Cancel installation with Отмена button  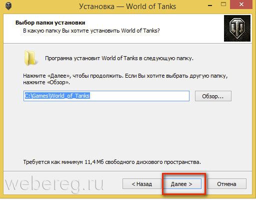point(226,184)
